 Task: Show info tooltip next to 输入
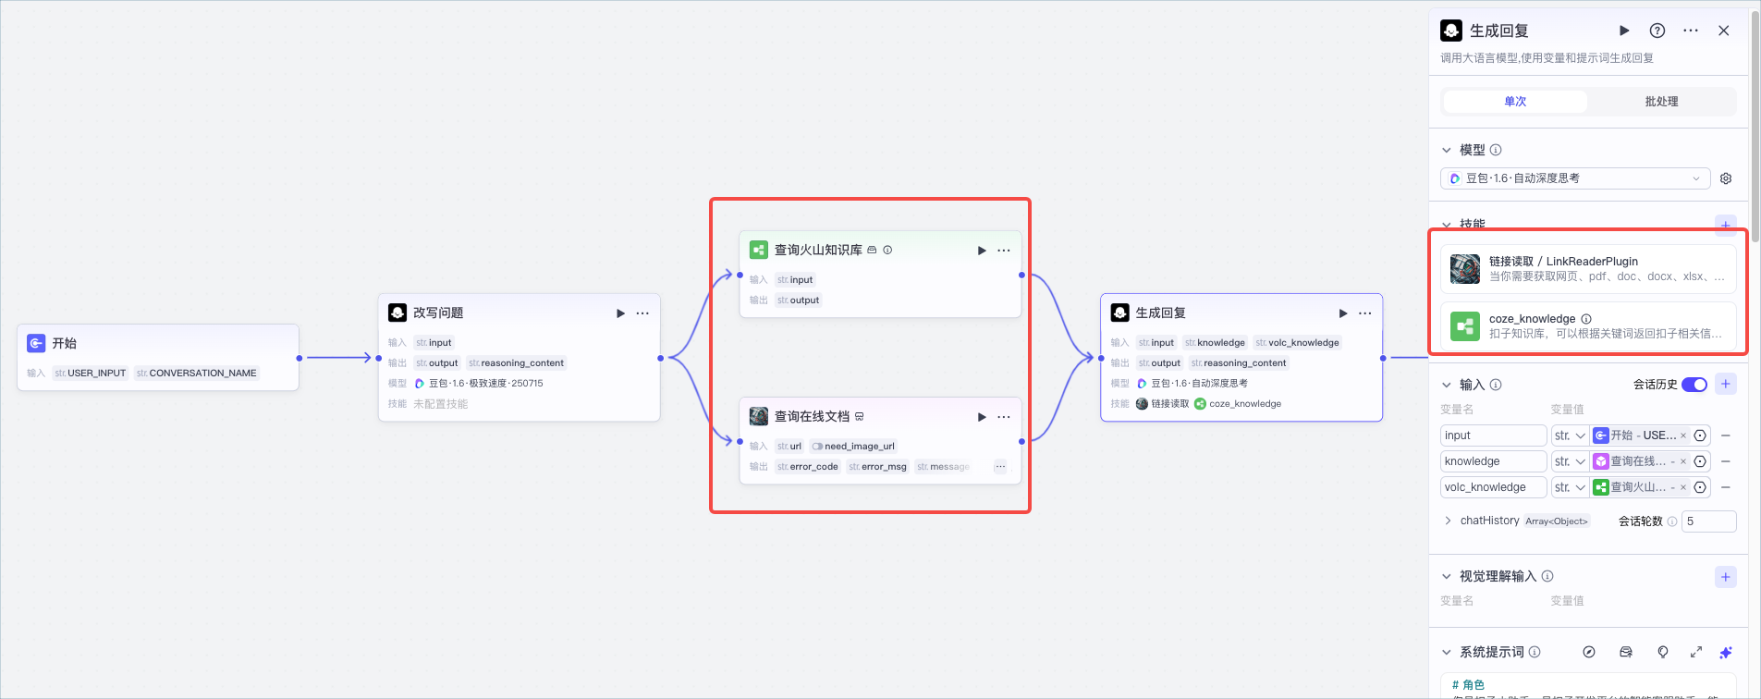click(1496, 385)
